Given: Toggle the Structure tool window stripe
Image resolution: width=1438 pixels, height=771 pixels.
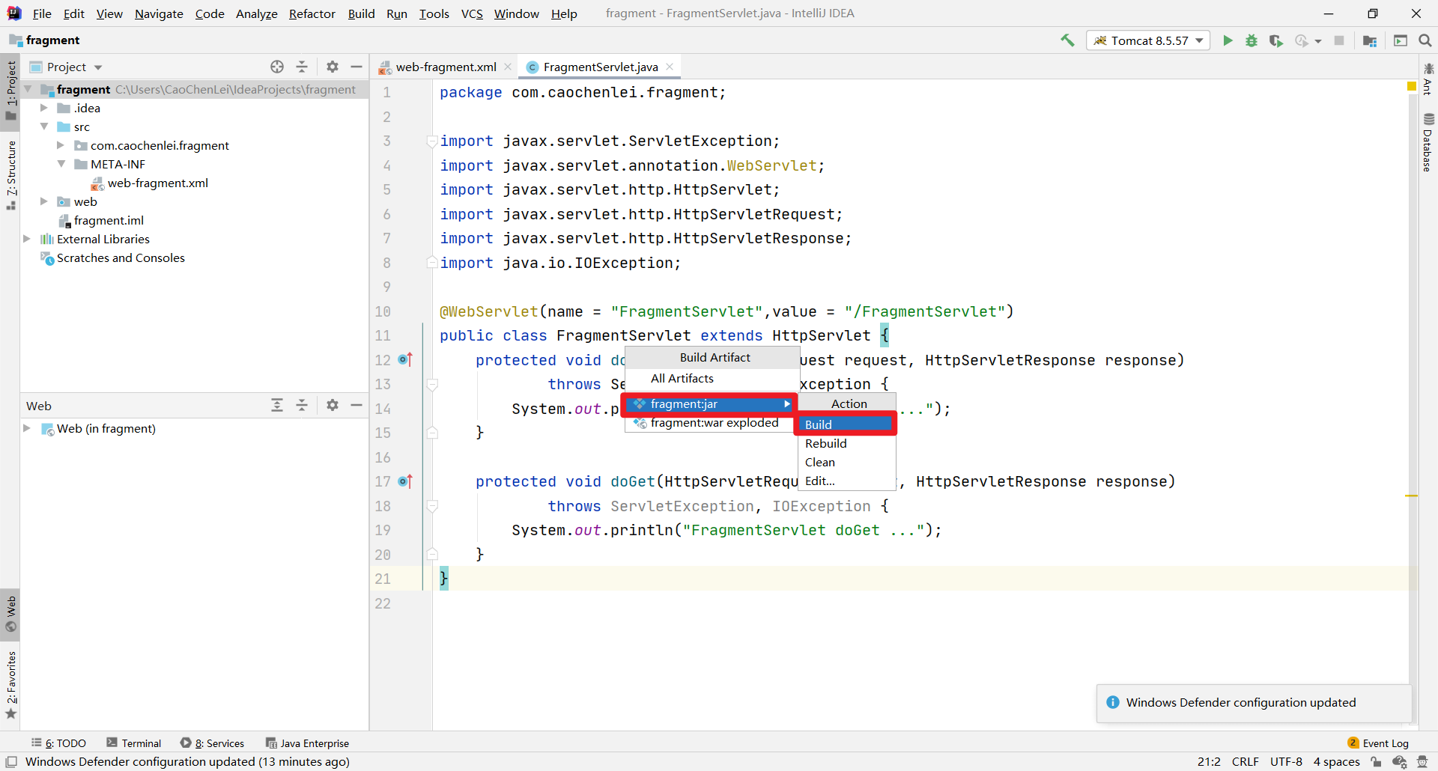Looking at the screenshot, I should (10, 174).
